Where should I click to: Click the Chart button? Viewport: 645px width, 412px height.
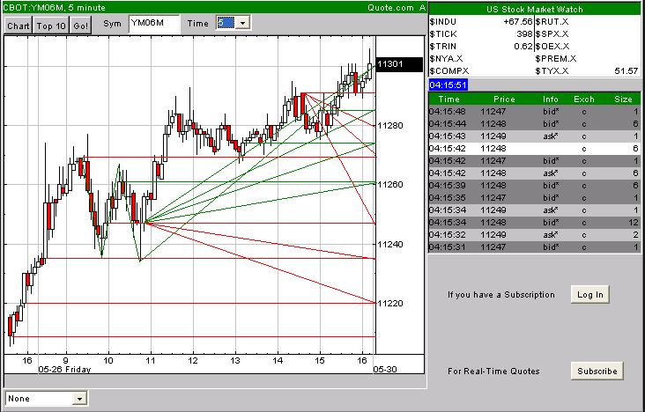tap(18, 26)
